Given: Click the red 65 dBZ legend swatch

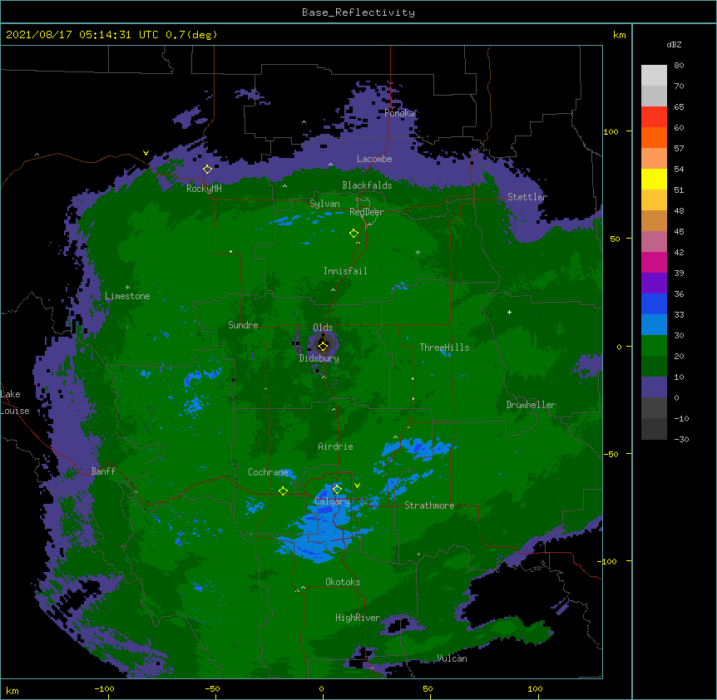Looking at the screenshot, I should coord(654,117).
